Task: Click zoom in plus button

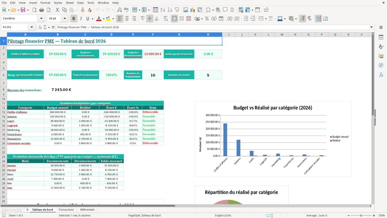Action: [374, 215]
